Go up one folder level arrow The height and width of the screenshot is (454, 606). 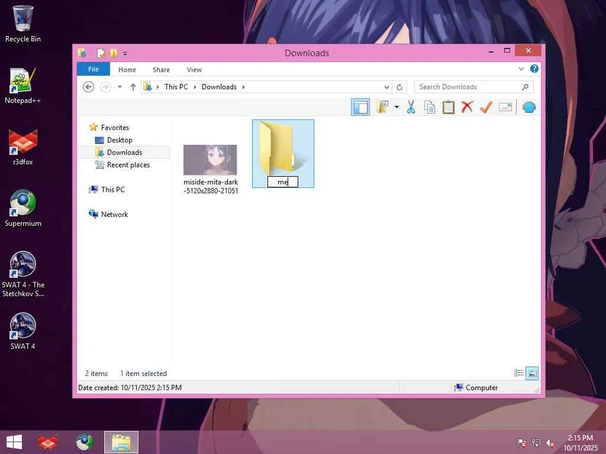pos(133,87)
